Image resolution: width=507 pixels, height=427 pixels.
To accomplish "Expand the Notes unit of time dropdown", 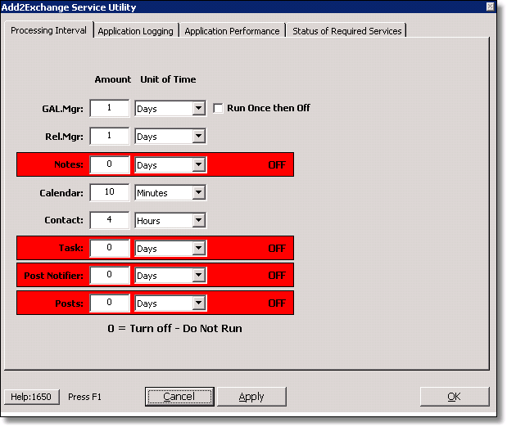I will pos(199,164).
